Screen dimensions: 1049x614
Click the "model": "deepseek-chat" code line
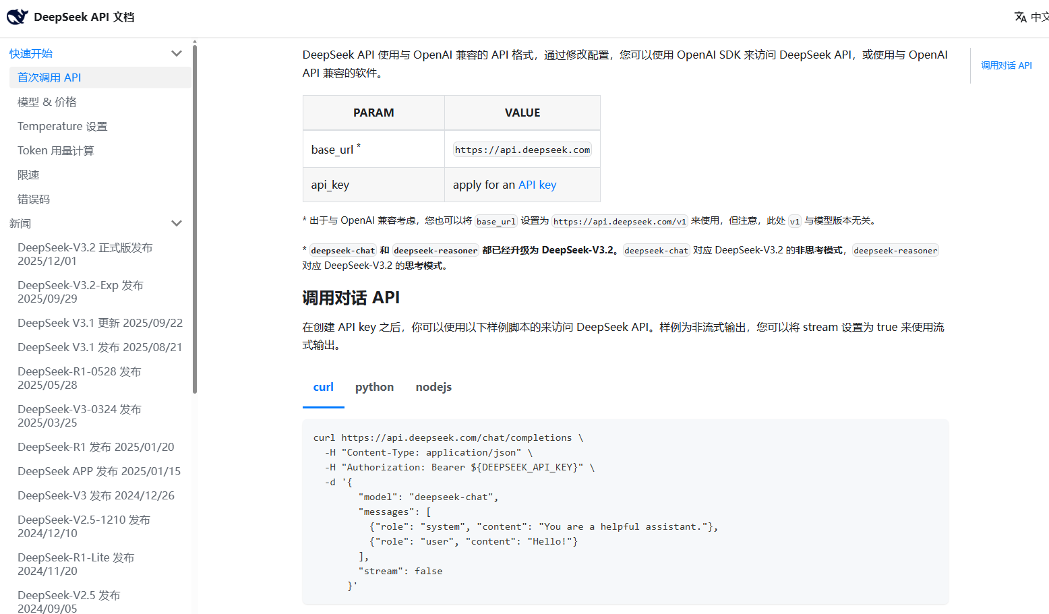pos(429,497)
